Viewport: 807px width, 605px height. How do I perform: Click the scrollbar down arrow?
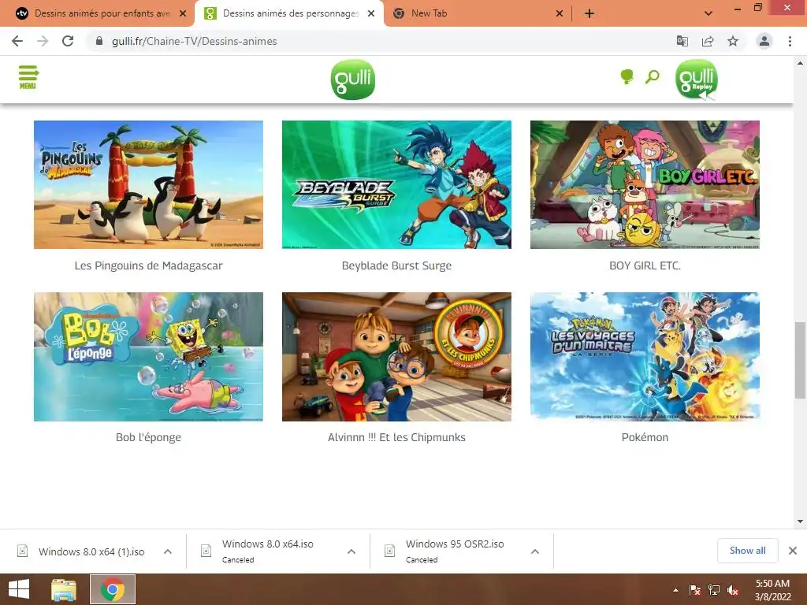click(x=800, y=521)
